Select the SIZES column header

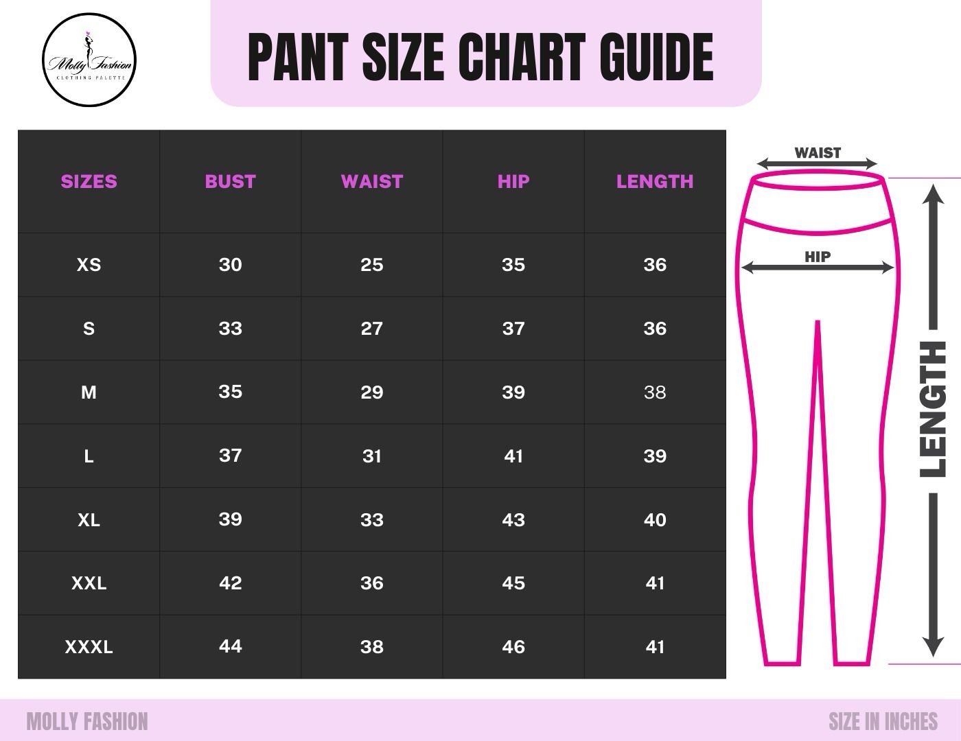(x=89, y=182)
